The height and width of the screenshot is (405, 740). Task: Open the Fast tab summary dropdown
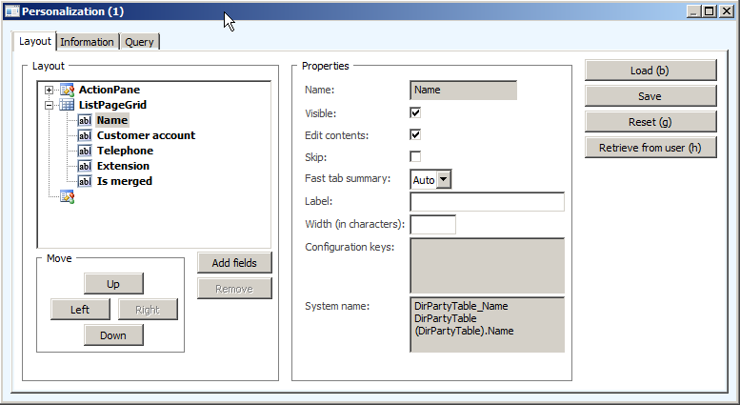444,179
